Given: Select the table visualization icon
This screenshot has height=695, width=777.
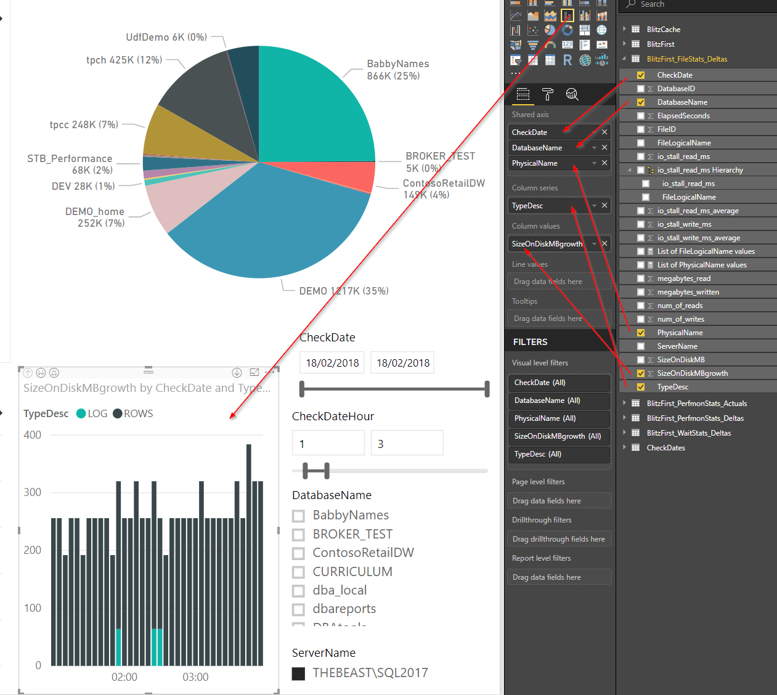Looking at the screenshot, I should (x=533, y=60).
